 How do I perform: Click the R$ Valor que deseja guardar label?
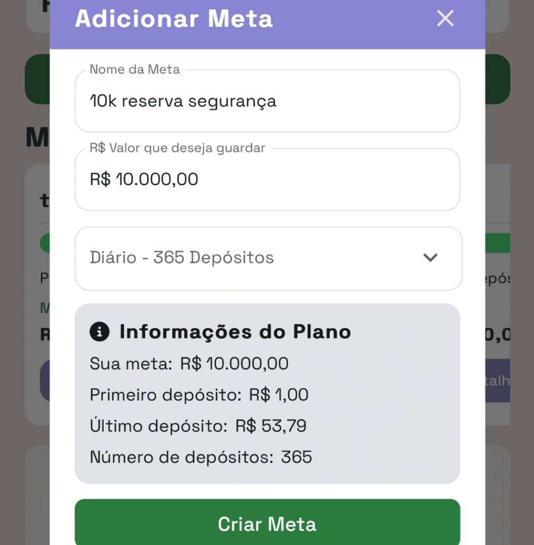(x=177, y=148)
